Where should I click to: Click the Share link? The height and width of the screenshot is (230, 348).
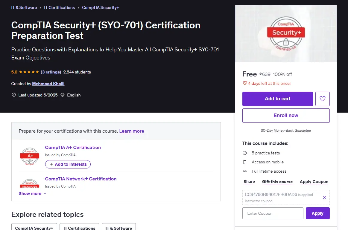pos(249,182)
